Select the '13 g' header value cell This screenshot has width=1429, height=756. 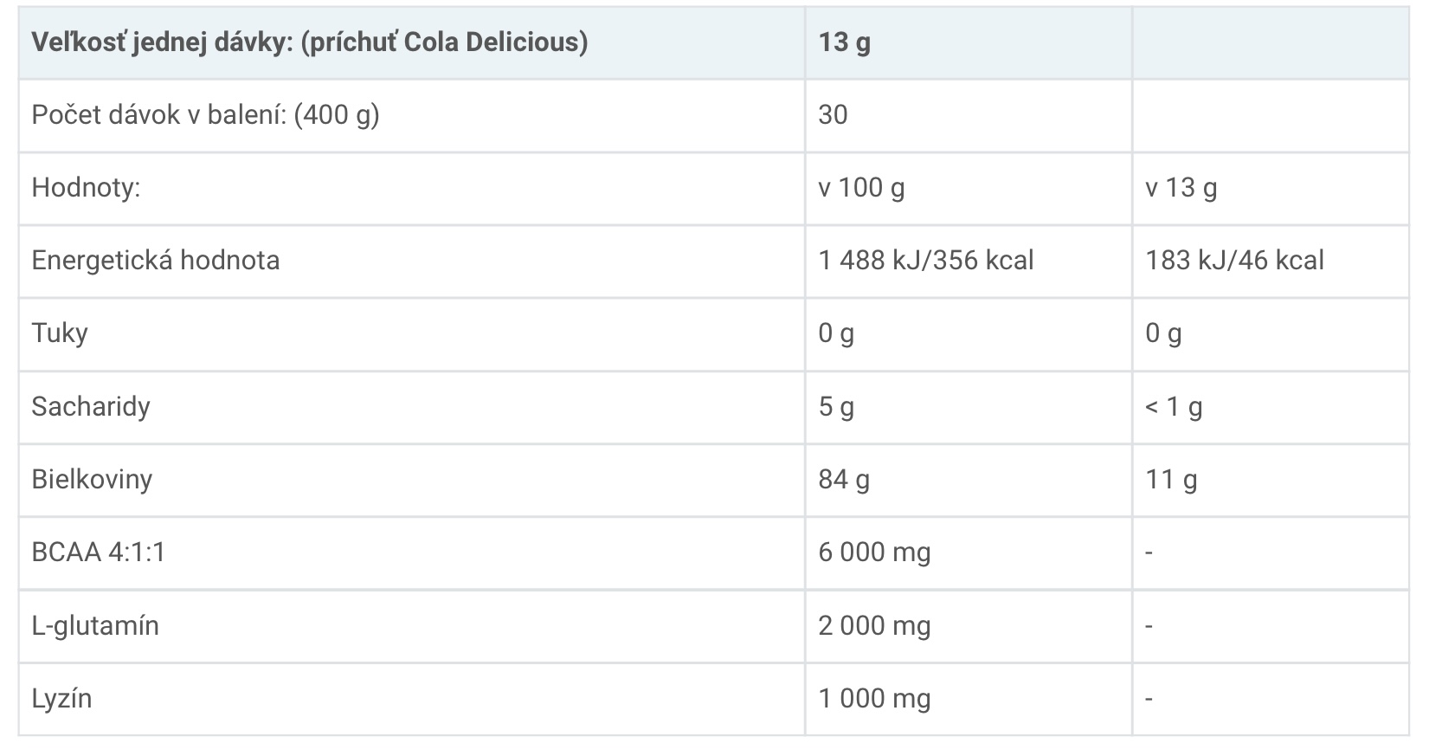969,42
